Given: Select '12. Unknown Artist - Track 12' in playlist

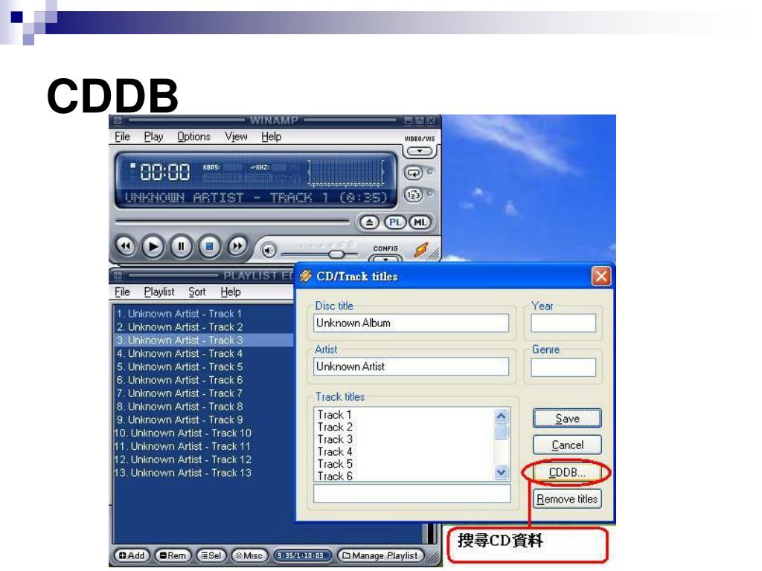Looking at the screenshot, I should [204, 459].
